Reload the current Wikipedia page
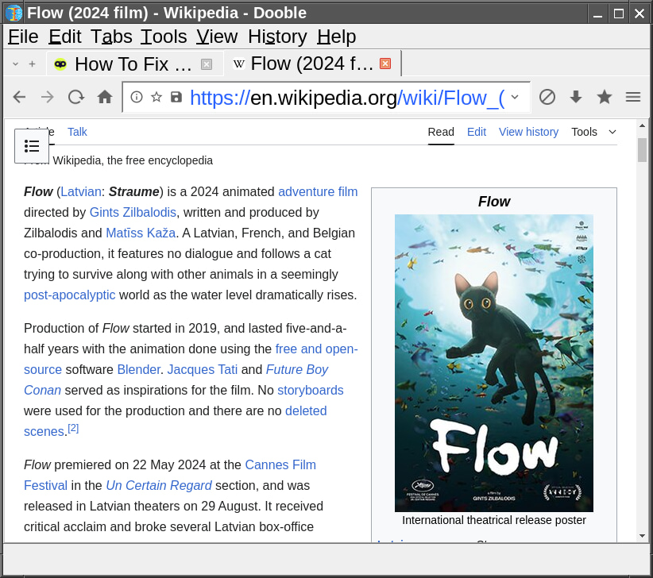653x578 pixels. click(x=76, y=97)
